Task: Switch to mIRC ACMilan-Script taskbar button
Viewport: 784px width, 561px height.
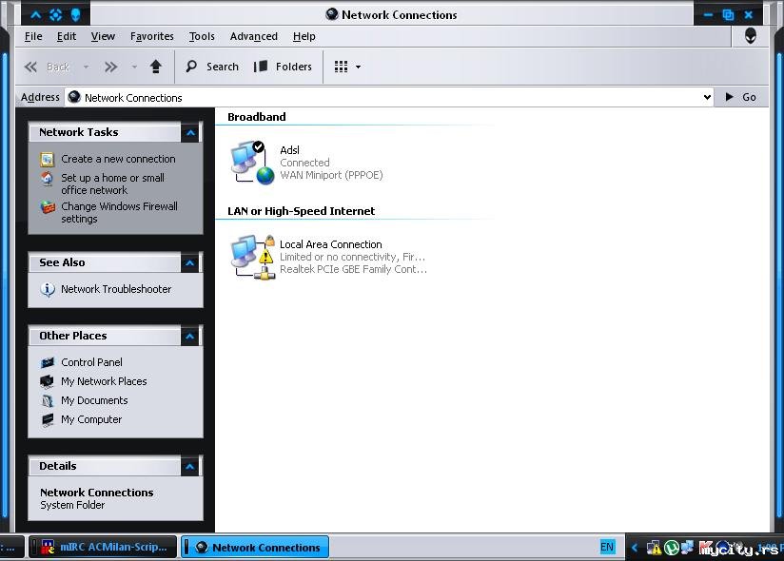Action: coord(103,547)
